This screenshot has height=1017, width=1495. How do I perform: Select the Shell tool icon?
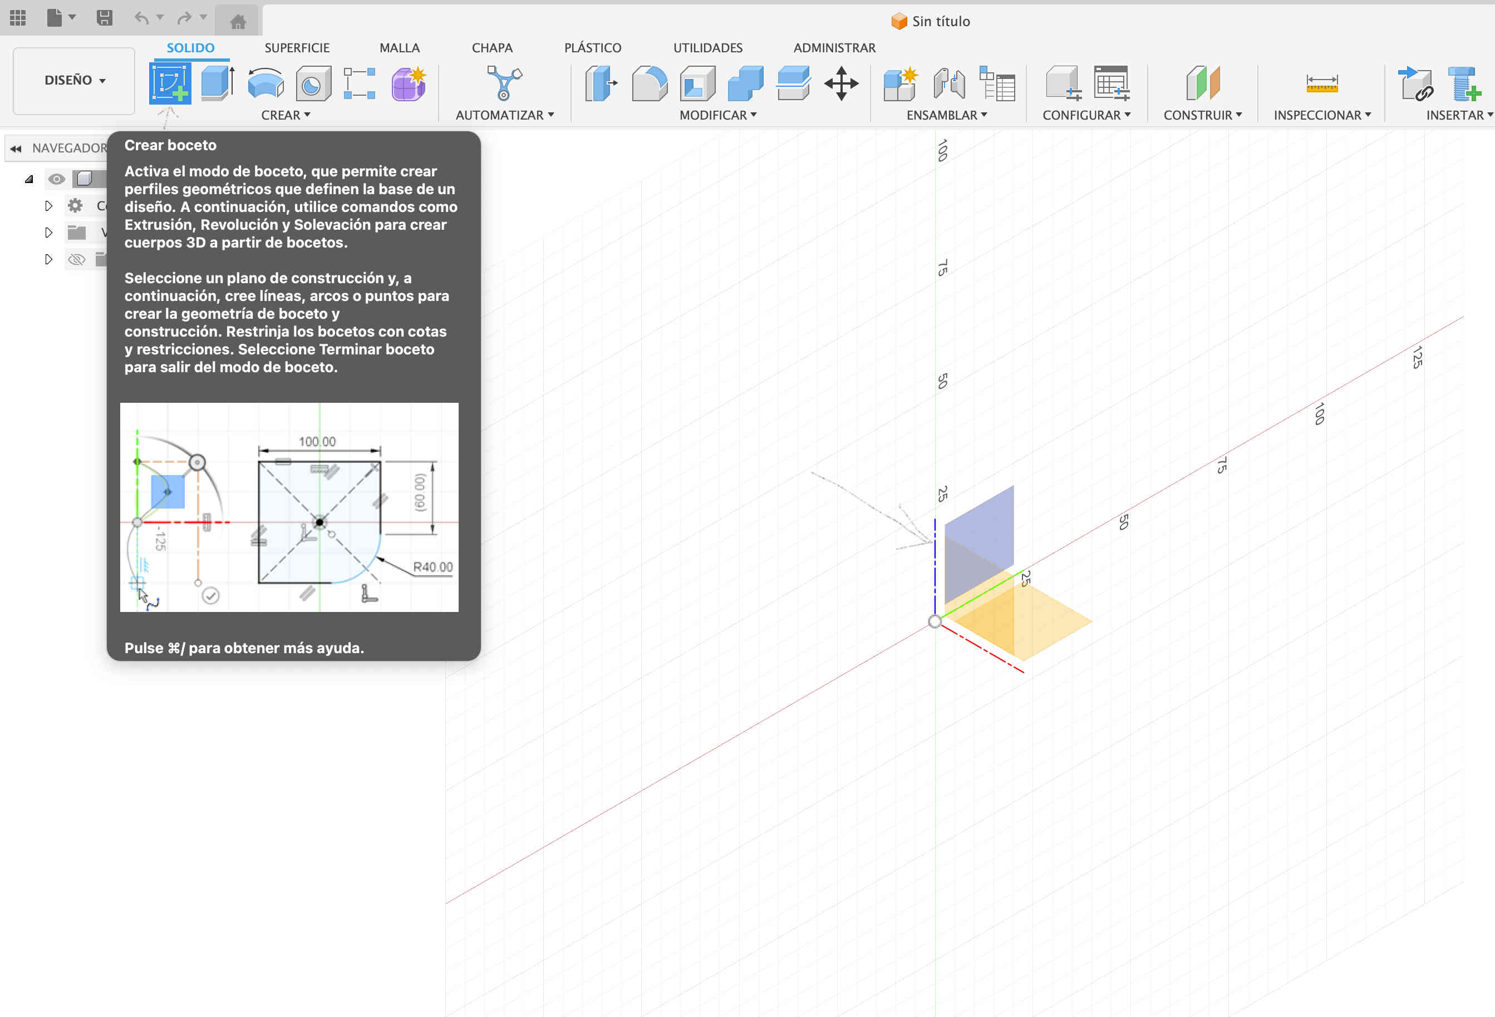click(697, 83)
